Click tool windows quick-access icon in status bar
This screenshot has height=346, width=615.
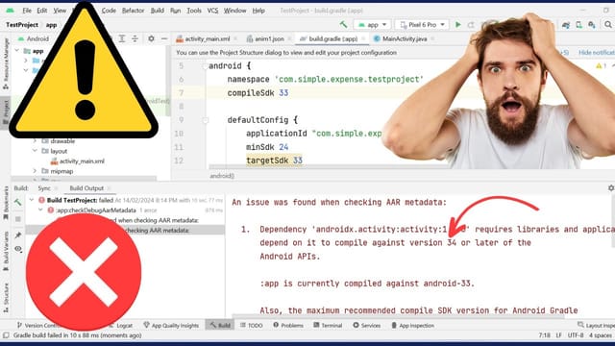click(x=6, y=335)
